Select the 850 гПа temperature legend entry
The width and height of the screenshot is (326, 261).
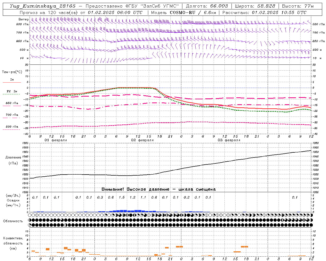click(12, 103)
